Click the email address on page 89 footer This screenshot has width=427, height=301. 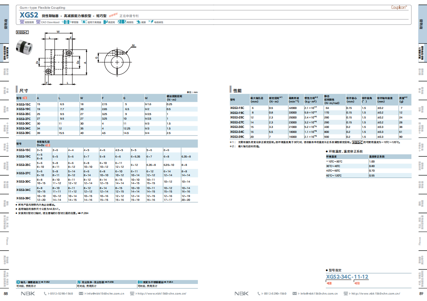[319, 294]
